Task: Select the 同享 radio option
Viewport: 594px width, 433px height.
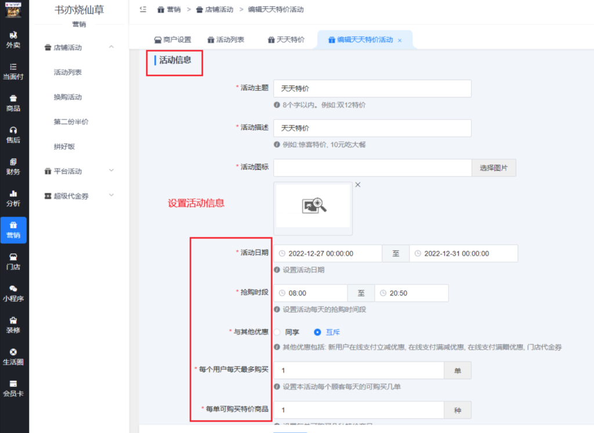Action: pyautogui.click(x=277, y=332)
